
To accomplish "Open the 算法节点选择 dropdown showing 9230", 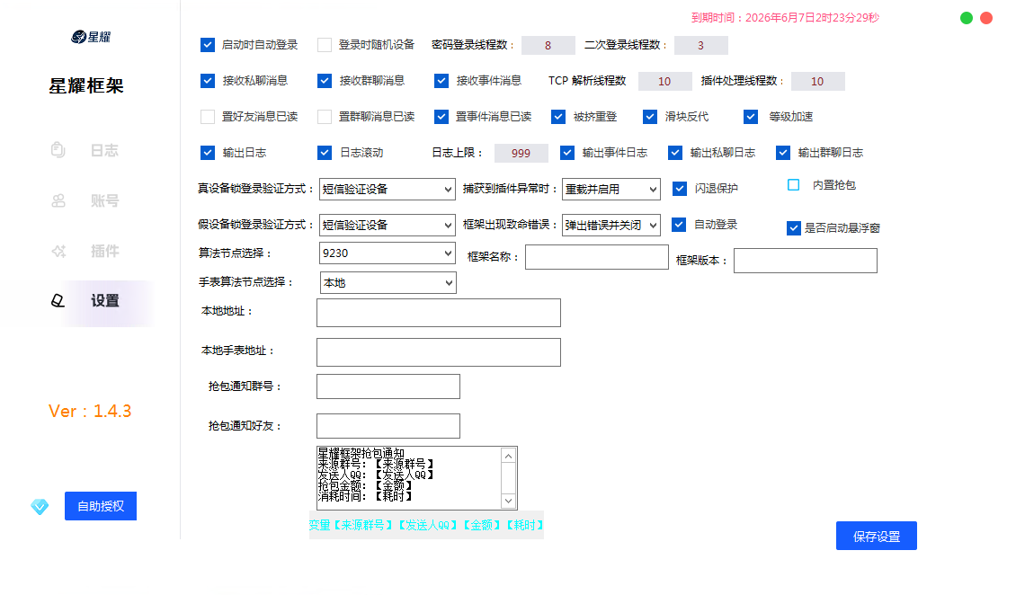I will (x=387, y=253).
